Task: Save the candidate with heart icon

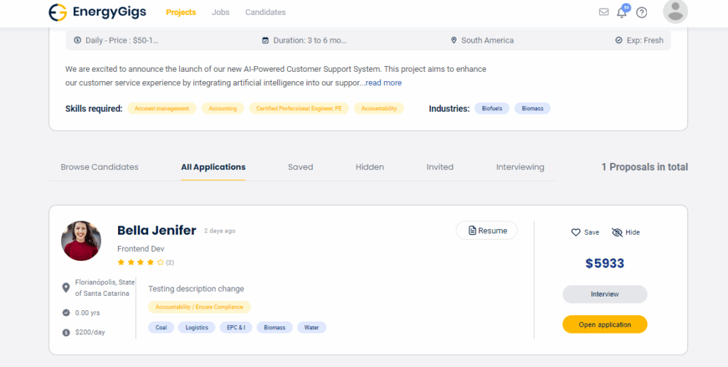Action: [585, 233]
